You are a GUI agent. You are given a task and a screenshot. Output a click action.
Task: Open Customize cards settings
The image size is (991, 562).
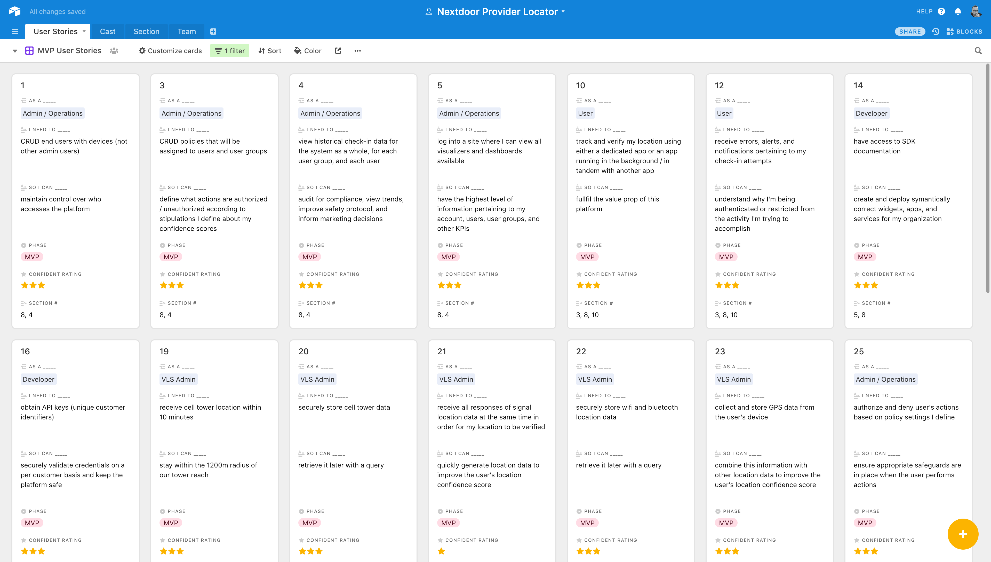pos(170,51)
